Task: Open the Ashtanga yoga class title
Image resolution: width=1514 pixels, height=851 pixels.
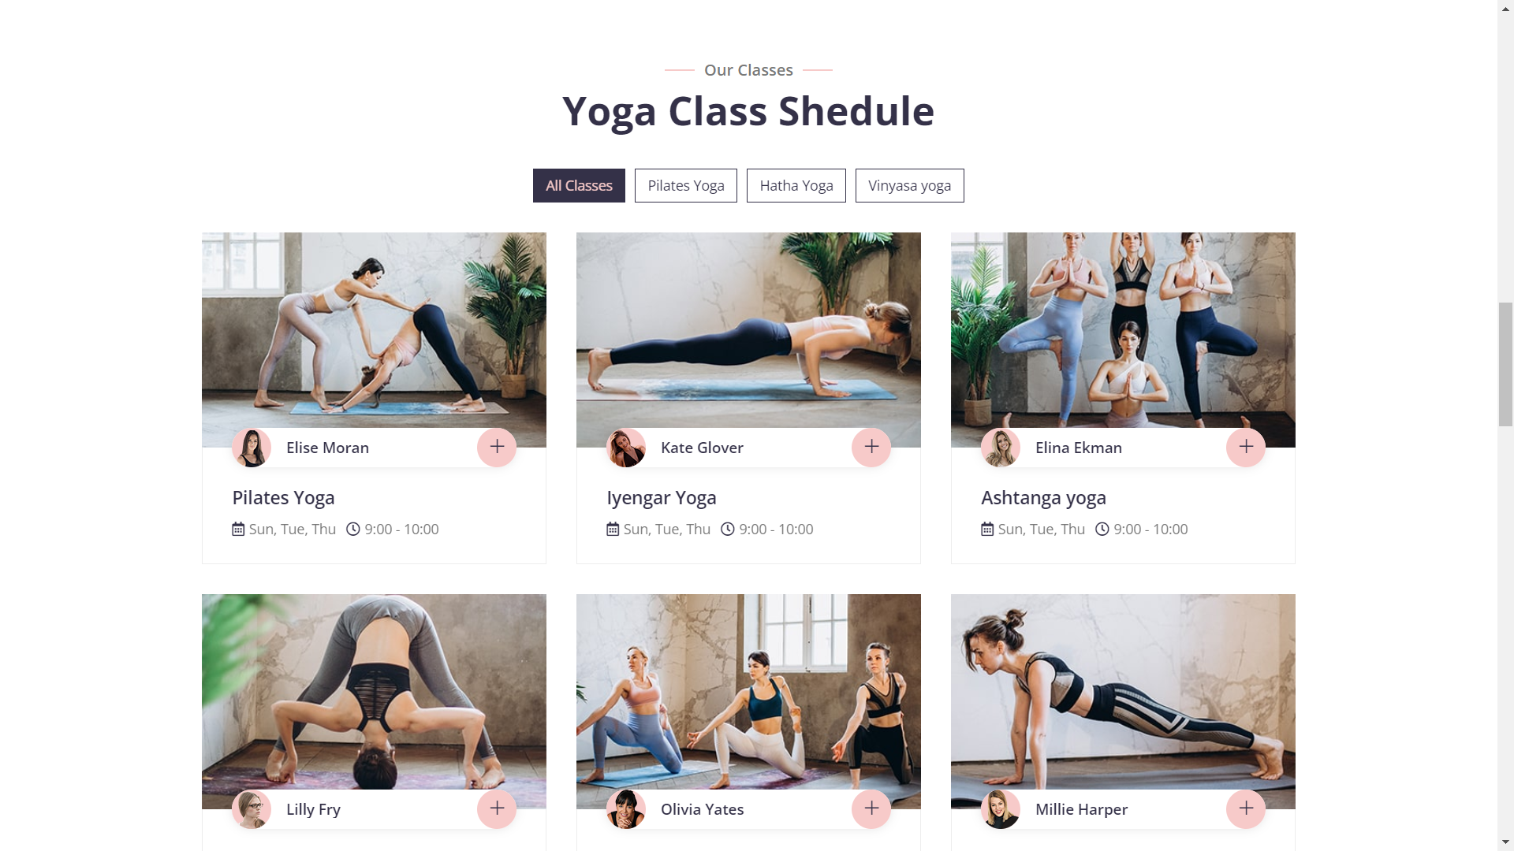Action: click(1043, 498)
